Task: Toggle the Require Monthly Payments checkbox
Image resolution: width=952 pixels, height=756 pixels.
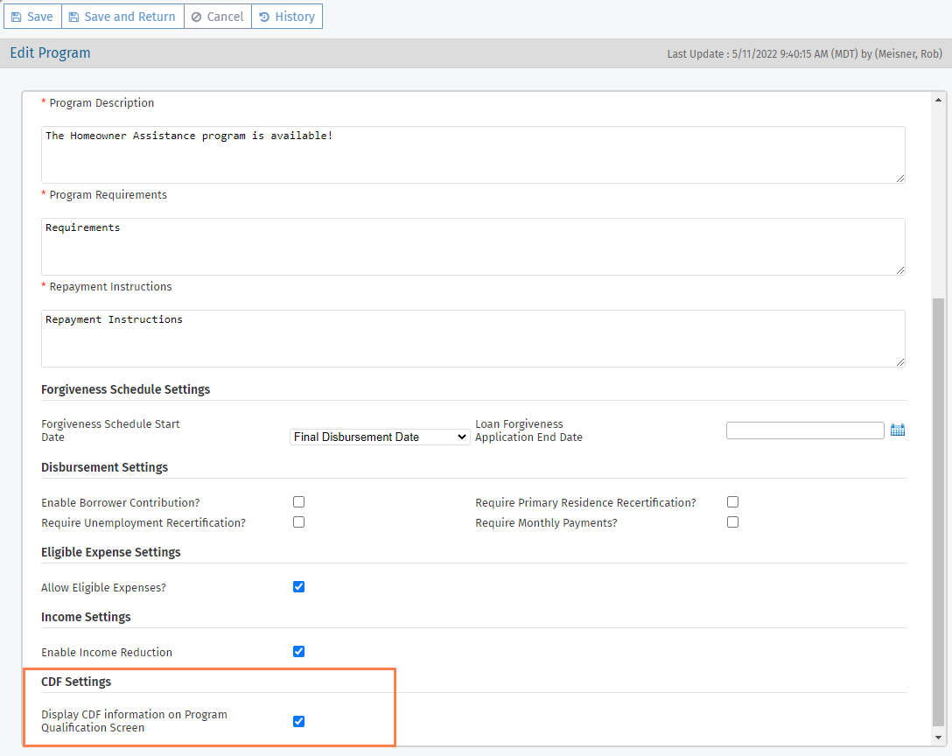Action: (732, 522)
